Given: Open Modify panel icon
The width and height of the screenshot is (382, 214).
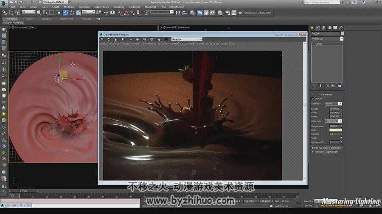Looking at the screenshot, I should click(317, 27).
